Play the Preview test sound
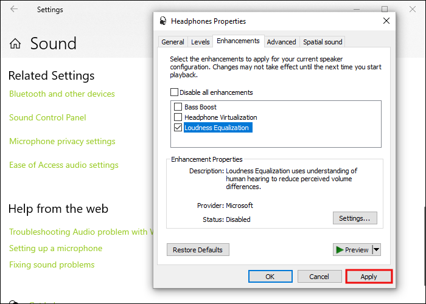Image resolution: width=426 pixels, height=304 pixels. pos(352,250)
